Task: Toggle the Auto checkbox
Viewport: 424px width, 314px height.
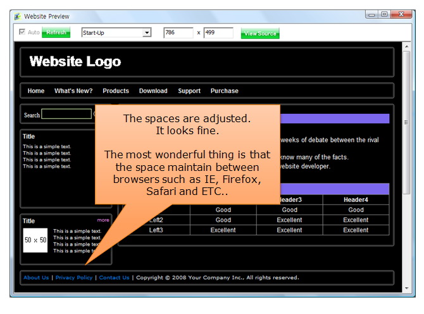Action: click(23, 32)
